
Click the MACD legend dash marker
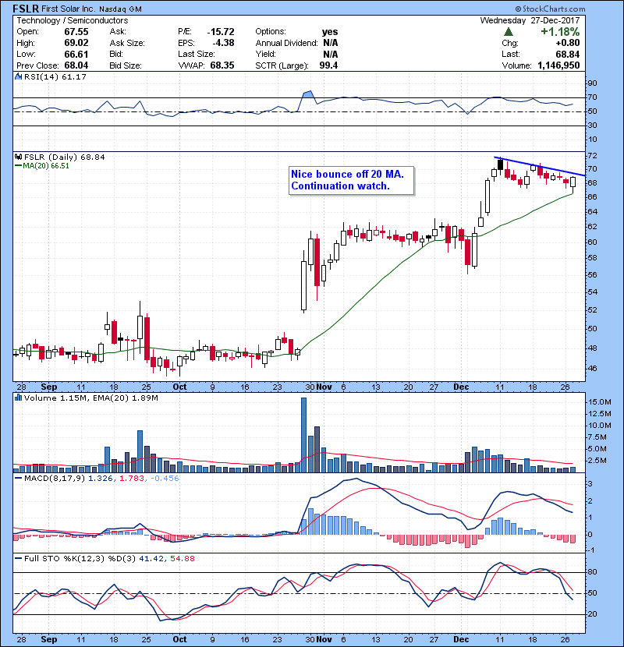(18, 479)
